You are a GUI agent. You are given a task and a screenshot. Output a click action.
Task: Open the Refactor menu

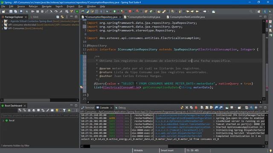[33, 6]
